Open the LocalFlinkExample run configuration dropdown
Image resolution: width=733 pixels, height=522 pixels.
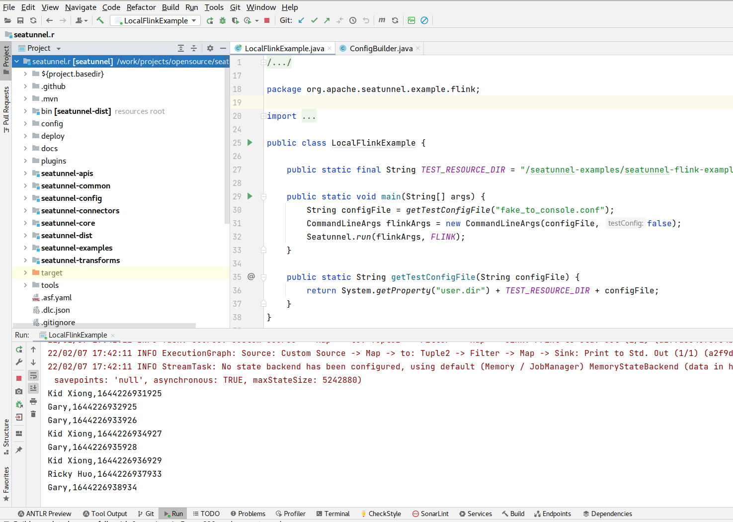156,20
